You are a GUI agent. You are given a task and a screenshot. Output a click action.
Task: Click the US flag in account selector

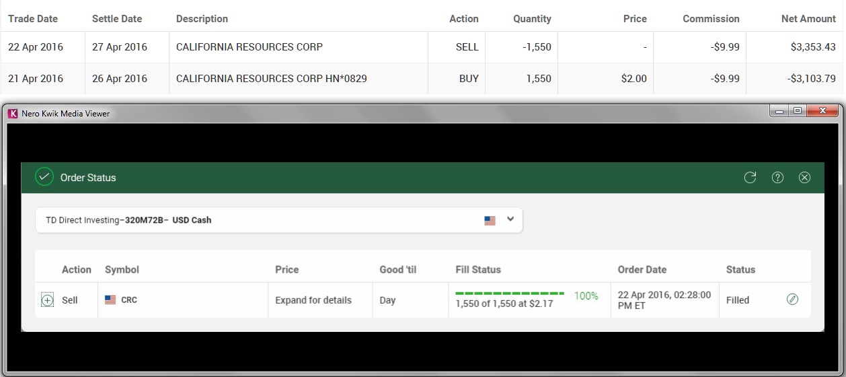coord(490,220)
